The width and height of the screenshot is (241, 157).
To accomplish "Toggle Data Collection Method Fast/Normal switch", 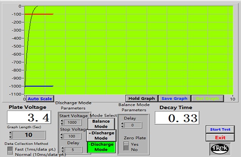I will (x=10, y=151).
